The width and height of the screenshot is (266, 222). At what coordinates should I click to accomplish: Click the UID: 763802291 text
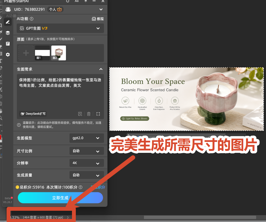point(30,9)
